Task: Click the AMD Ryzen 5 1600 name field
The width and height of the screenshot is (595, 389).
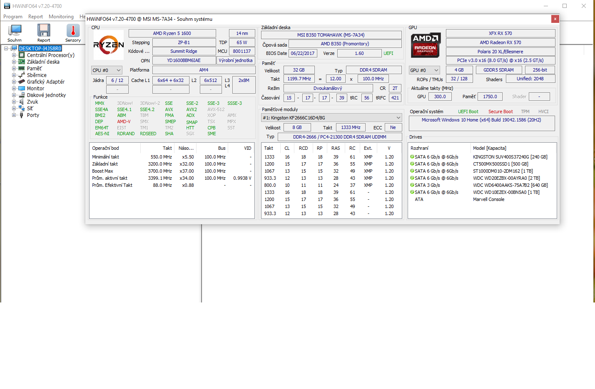Action: (172, 33)
